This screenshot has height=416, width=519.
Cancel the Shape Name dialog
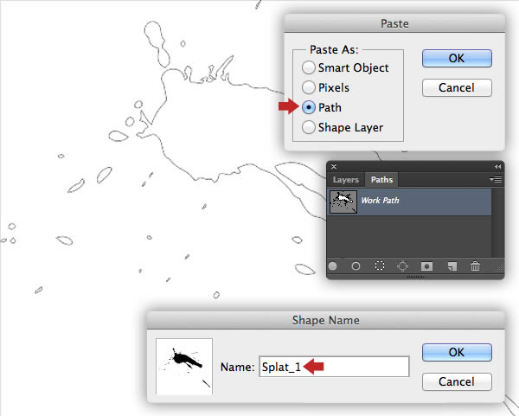click(457, 382)
